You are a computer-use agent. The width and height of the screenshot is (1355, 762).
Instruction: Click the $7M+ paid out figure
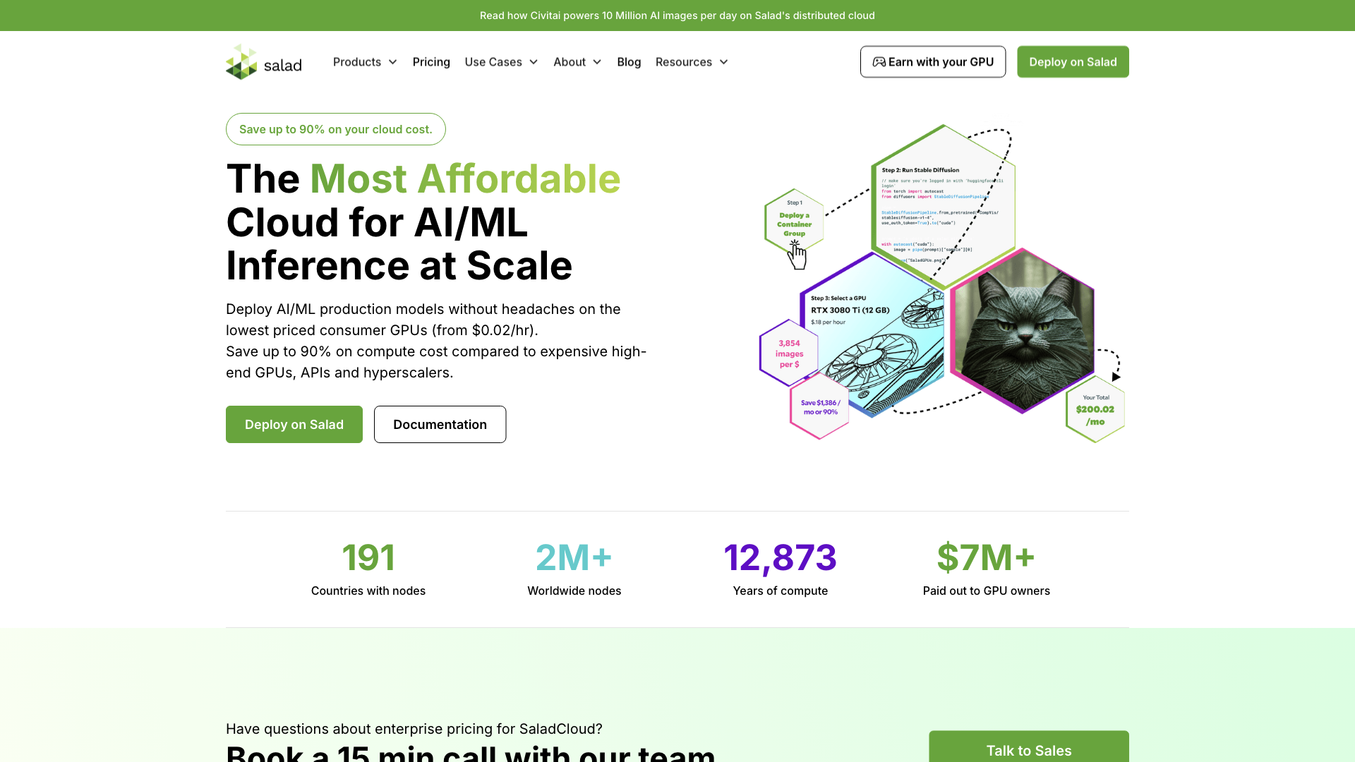[986, 557]
